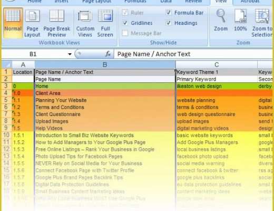Open the Page Layout ribbon tab

(96, 2)
